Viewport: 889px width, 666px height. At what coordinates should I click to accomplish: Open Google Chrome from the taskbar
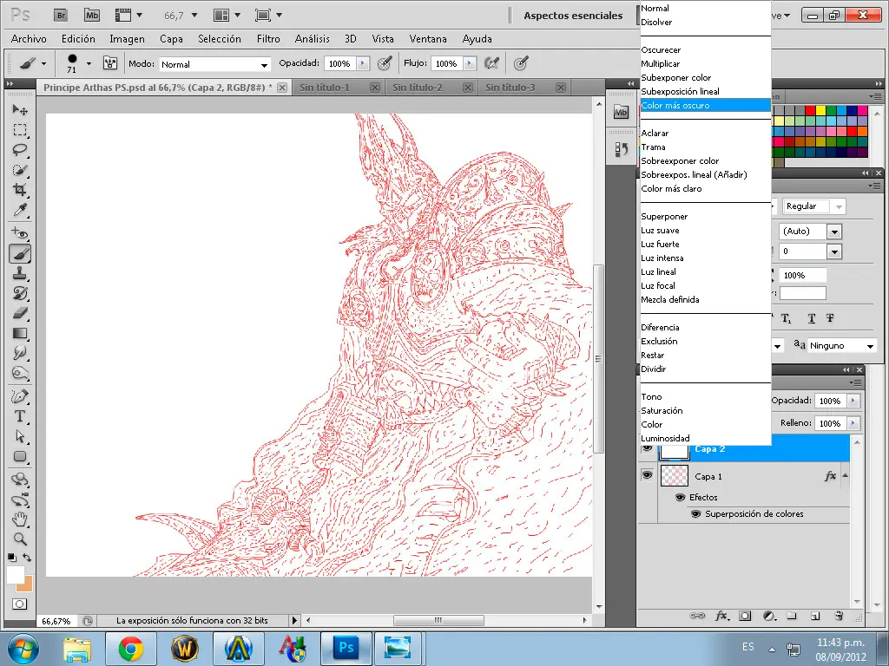[x=131, y=648]
